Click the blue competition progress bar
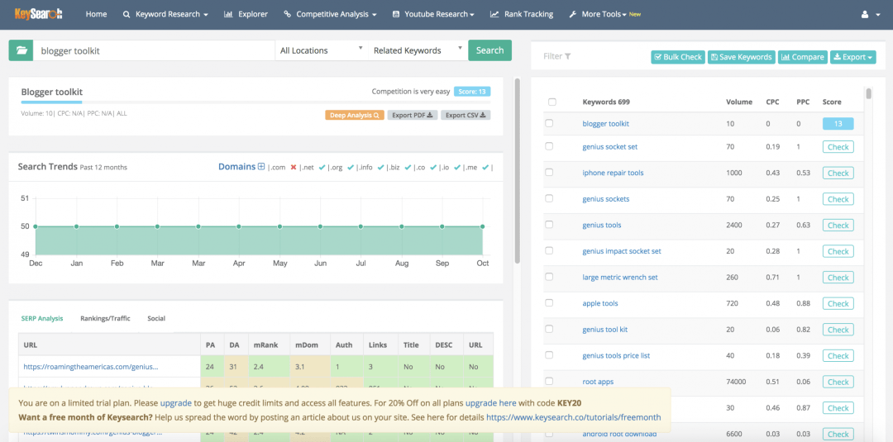The width and height of the screenshot is (893, 442). (51, 102)
